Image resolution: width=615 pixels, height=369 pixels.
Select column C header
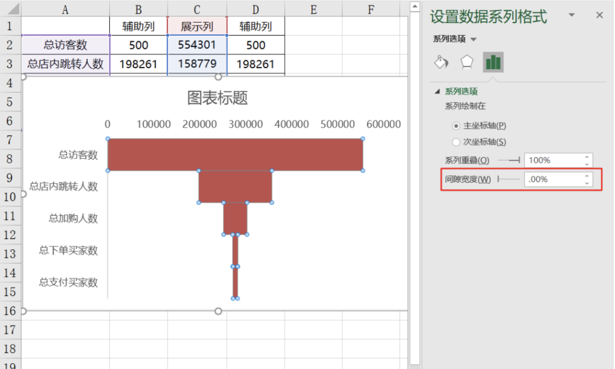[x=197, y=9]
